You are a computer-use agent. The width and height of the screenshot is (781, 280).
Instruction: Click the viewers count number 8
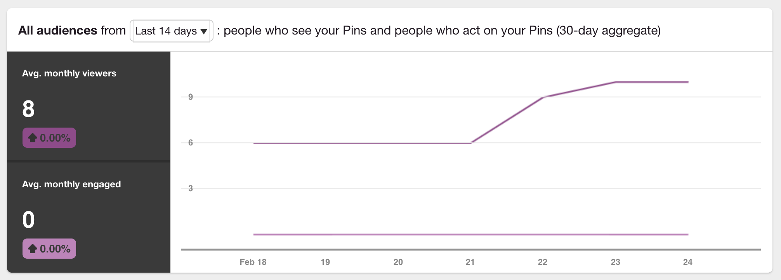coord(28,109)
